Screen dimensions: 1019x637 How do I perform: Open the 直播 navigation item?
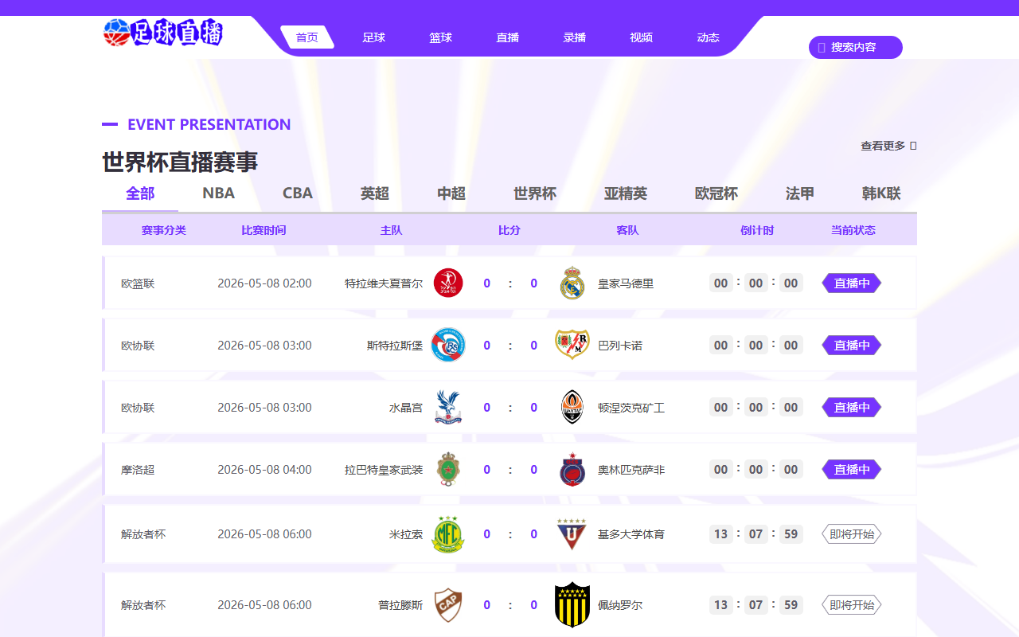(508, 37)
